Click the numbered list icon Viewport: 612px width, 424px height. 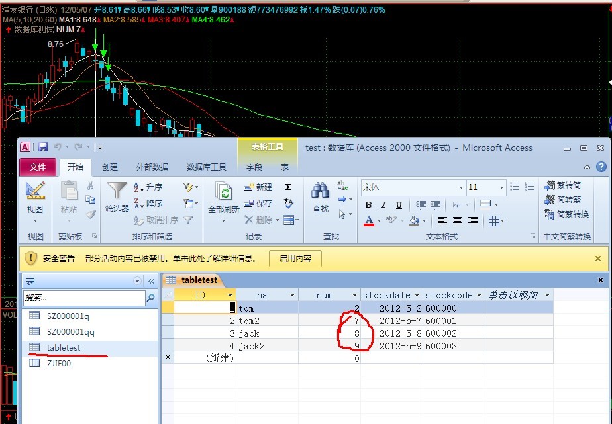pyautogui.click(x=529, y=187)
